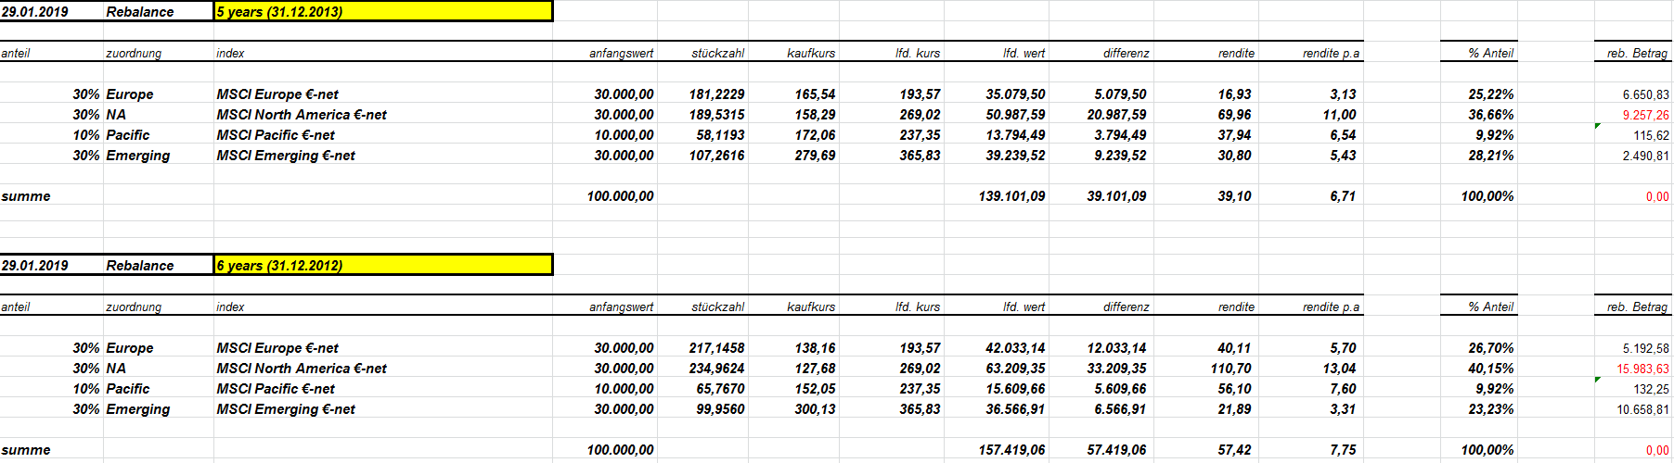The image size is (1674, 463).
Task: Click the differenz value 20.987,59
Action: click(1116, 115)
